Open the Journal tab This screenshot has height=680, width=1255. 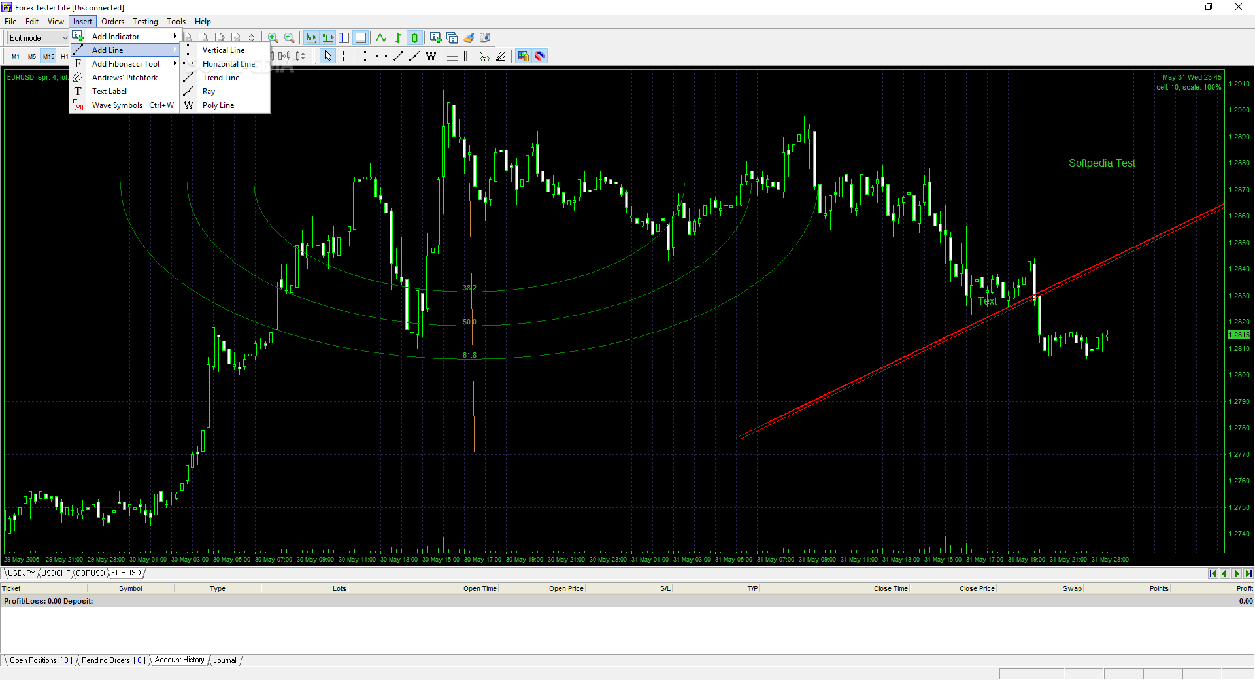(x=225, y=660)
